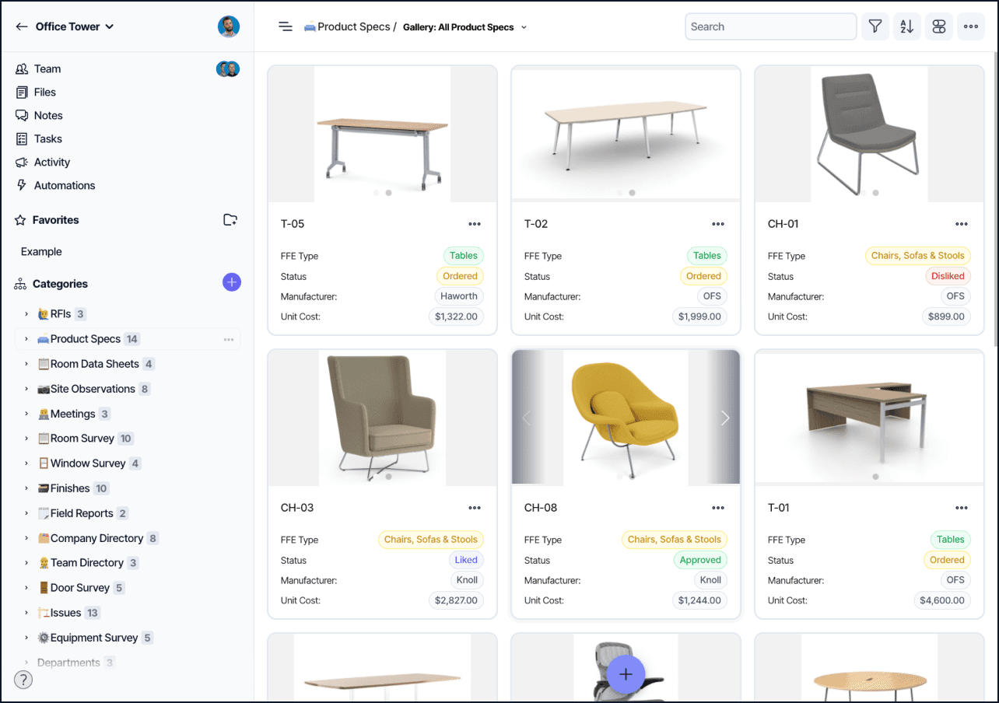Open Product Specs category ellipsis menu
The width and height of the screenshot is (999, 703).
(229, 340)
